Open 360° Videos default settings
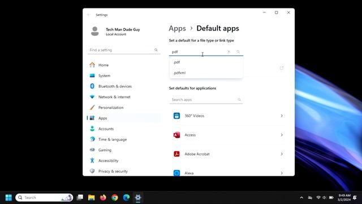Image resolution: width=362 pixels, height=204 pixels. [228, 116]
